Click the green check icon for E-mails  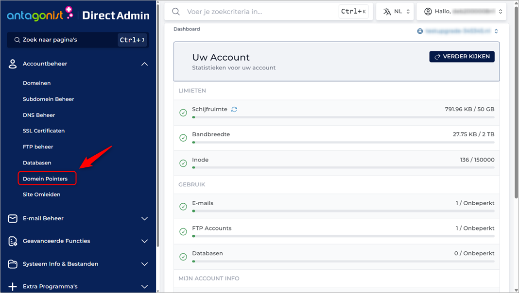coord(183,207)
